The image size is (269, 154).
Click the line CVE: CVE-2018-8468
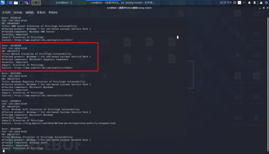(14, 131)
